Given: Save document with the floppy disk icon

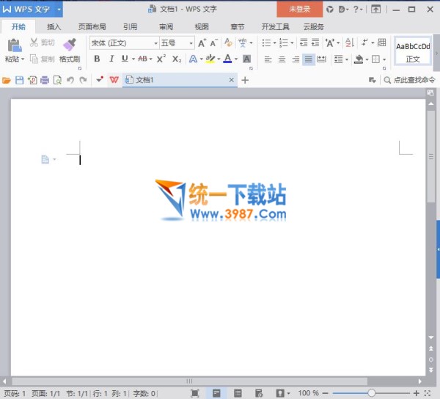Looking at the screenshot, I should pyautogui.click(x=19, y=81).
